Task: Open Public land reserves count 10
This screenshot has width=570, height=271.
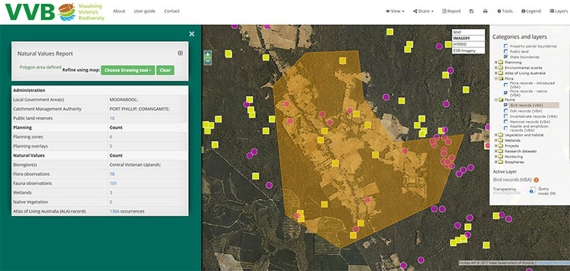Action: point(112,118)
